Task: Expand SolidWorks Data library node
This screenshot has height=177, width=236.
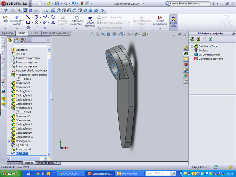Action: 192,47
